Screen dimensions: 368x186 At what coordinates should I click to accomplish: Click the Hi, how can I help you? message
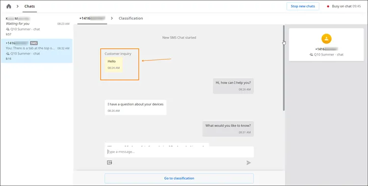pyautogui.click(x=233, y=86)
